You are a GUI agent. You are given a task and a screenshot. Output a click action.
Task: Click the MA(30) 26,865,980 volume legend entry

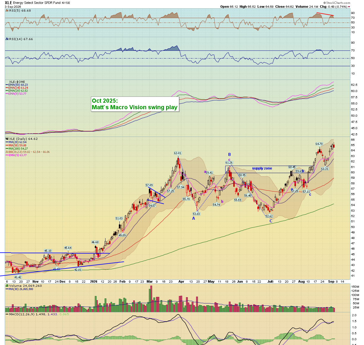pyautogui.click(x=19, y=289)
